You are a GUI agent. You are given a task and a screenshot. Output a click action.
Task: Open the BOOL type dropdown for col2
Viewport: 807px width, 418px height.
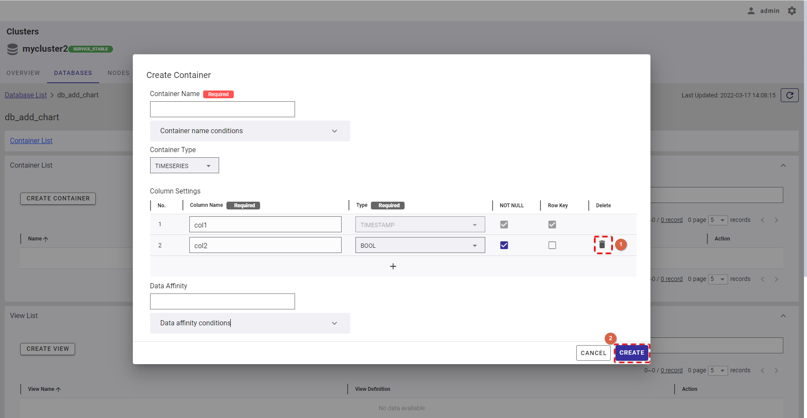coord(420,245)
